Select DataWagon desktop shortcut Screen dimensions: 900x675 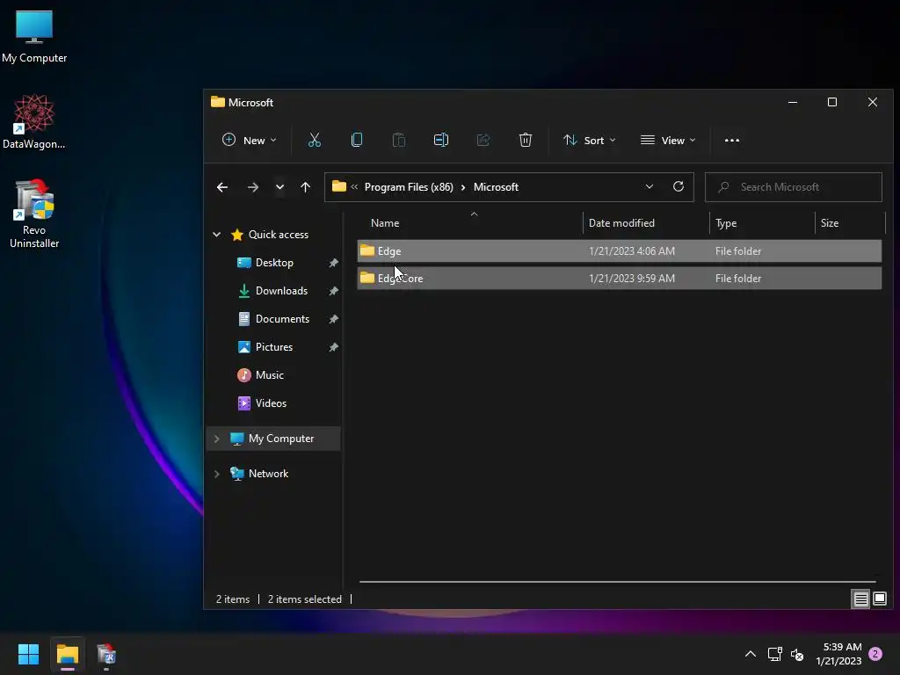click(34, 121)
